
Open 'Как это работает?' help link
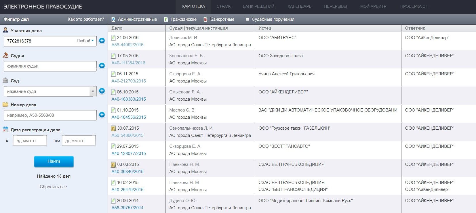tap(86, 19)
